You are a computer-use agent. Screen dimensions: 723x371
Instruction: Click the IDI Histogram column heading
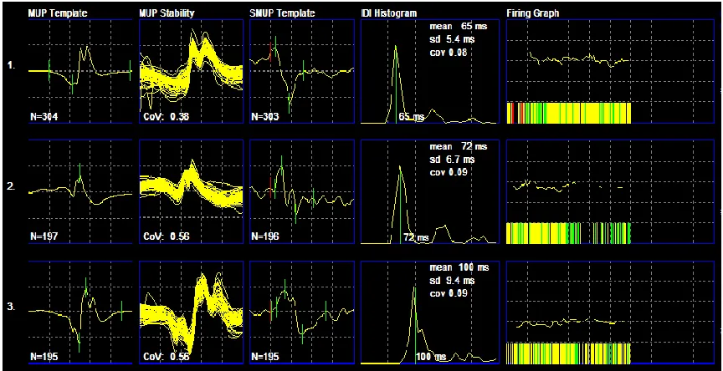coord(389,13)
